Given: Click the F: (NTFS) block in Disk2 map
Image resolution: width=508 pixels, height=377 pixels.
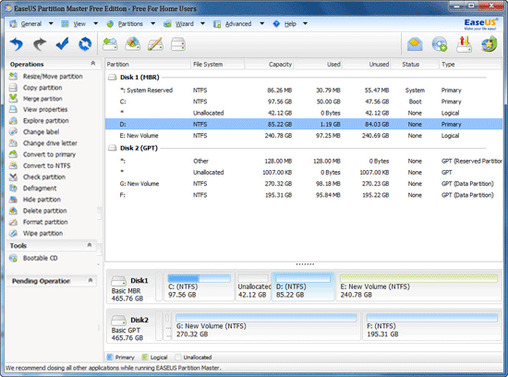Looking at the screenshot, I should (432, 326).
